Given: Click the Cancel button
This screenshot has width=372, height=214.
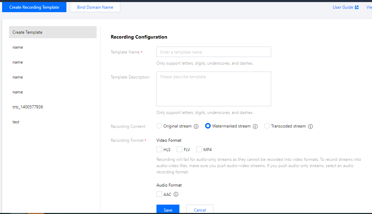Looking at the screenshot, I should click(x=200, y=210).
